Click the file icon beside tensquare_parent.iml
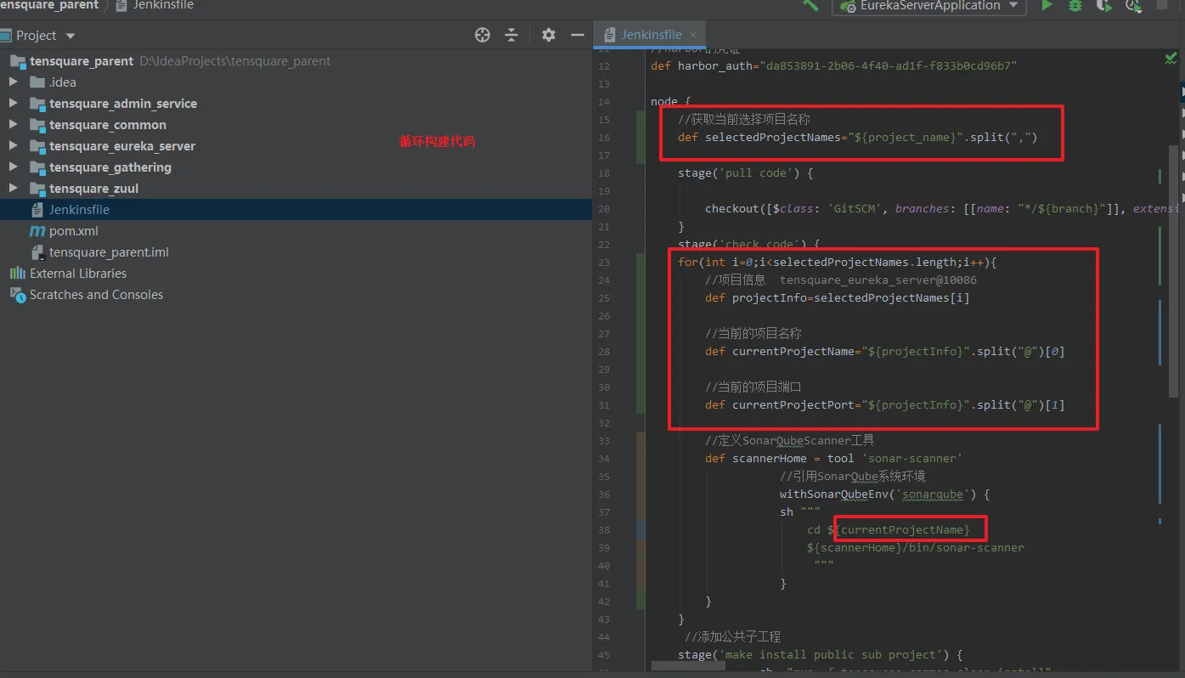This screenshot has height=678, width=1185. coord(37,252)
